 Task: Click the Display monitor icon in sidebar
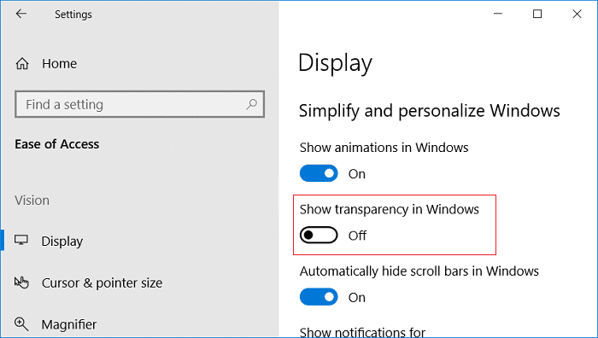pyautogui.click(x=21, y=241)
